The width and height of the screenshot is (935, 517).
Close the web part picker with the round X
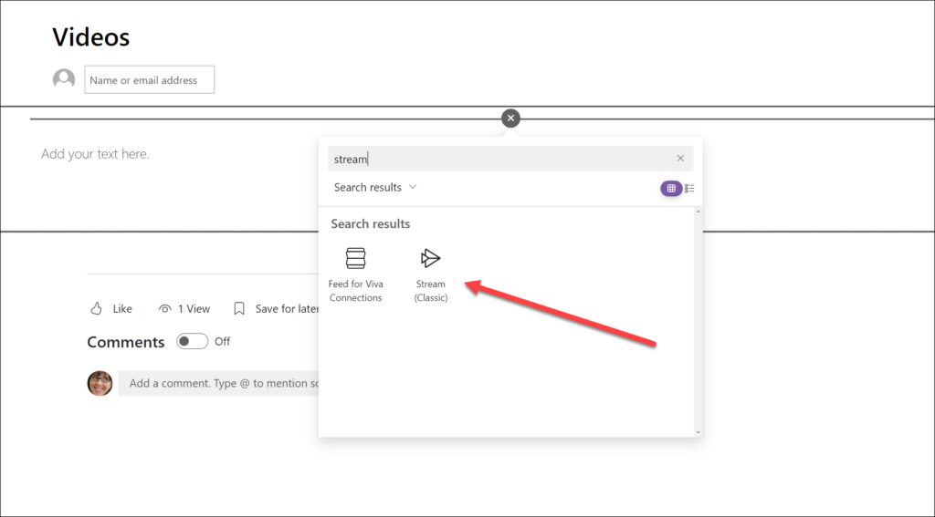pos(510,118)
